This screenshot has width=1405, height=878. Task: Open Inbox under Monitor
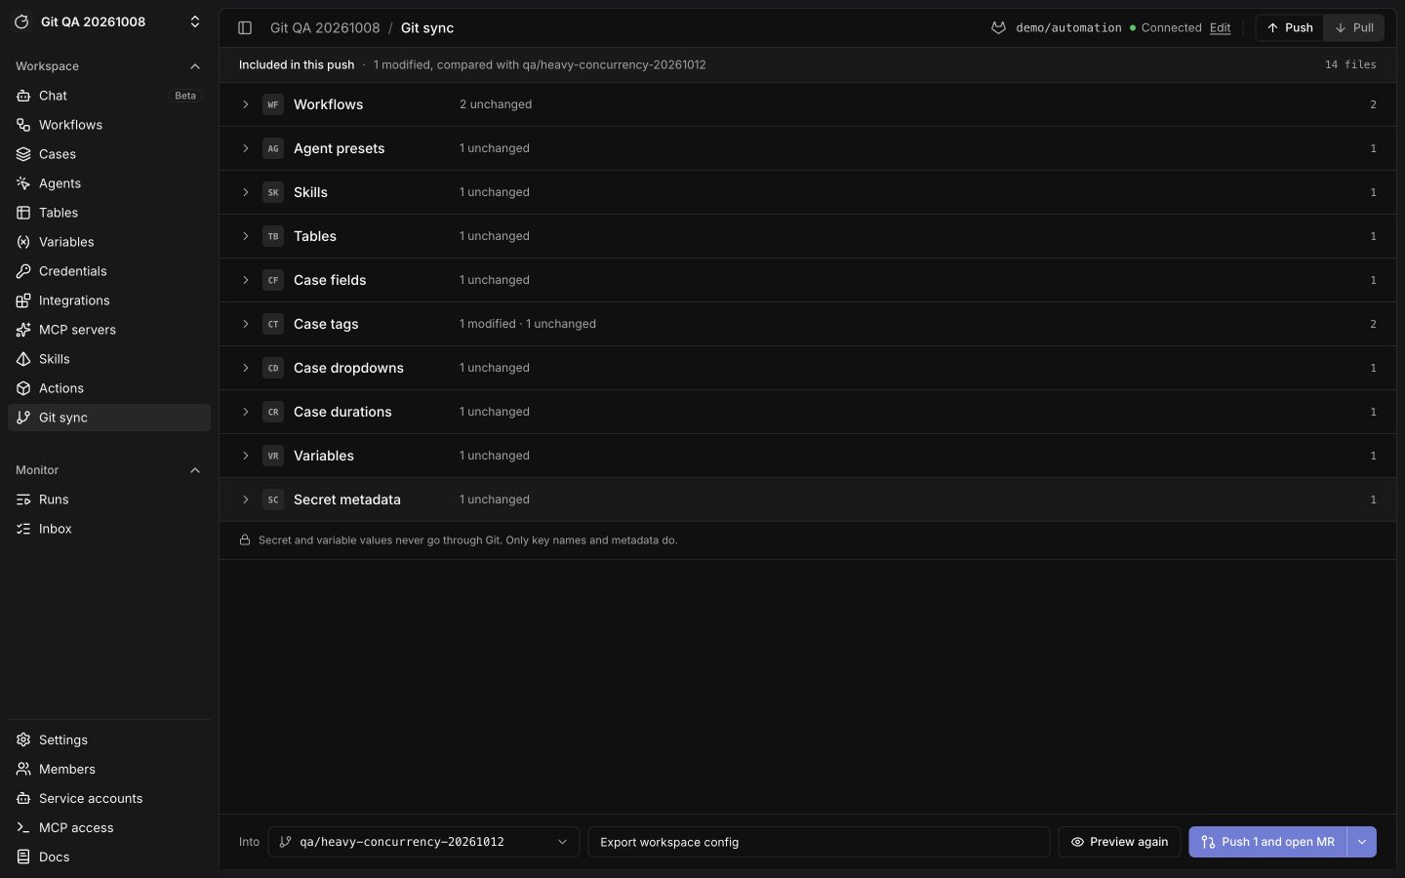109,529
